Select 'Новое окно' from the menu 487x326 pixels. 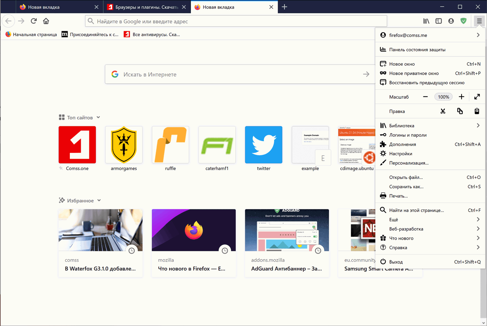click(430, 64)
